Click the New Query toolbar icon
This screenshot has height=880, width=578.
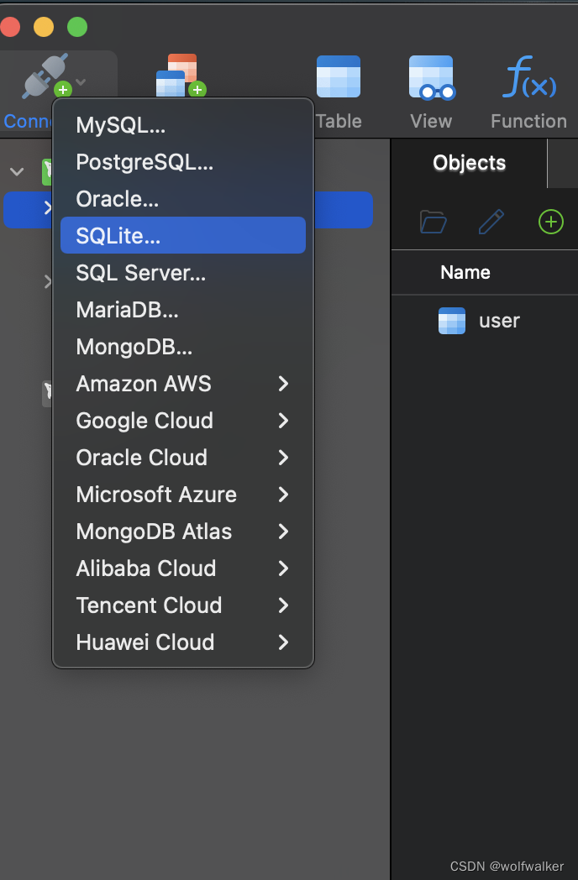pos(181,76)
